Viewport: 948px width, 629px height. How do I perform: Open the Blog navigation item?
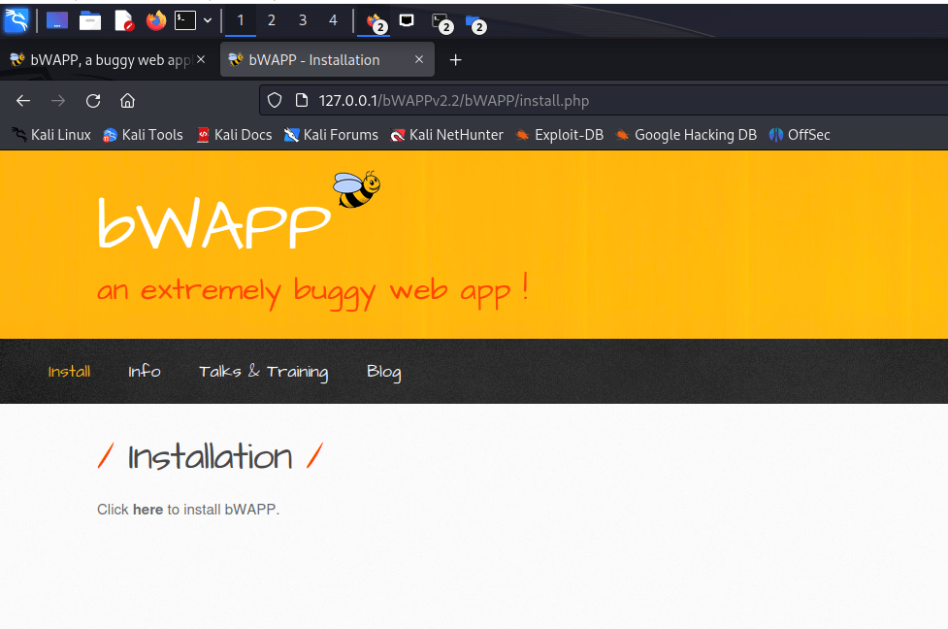point(383,372)
